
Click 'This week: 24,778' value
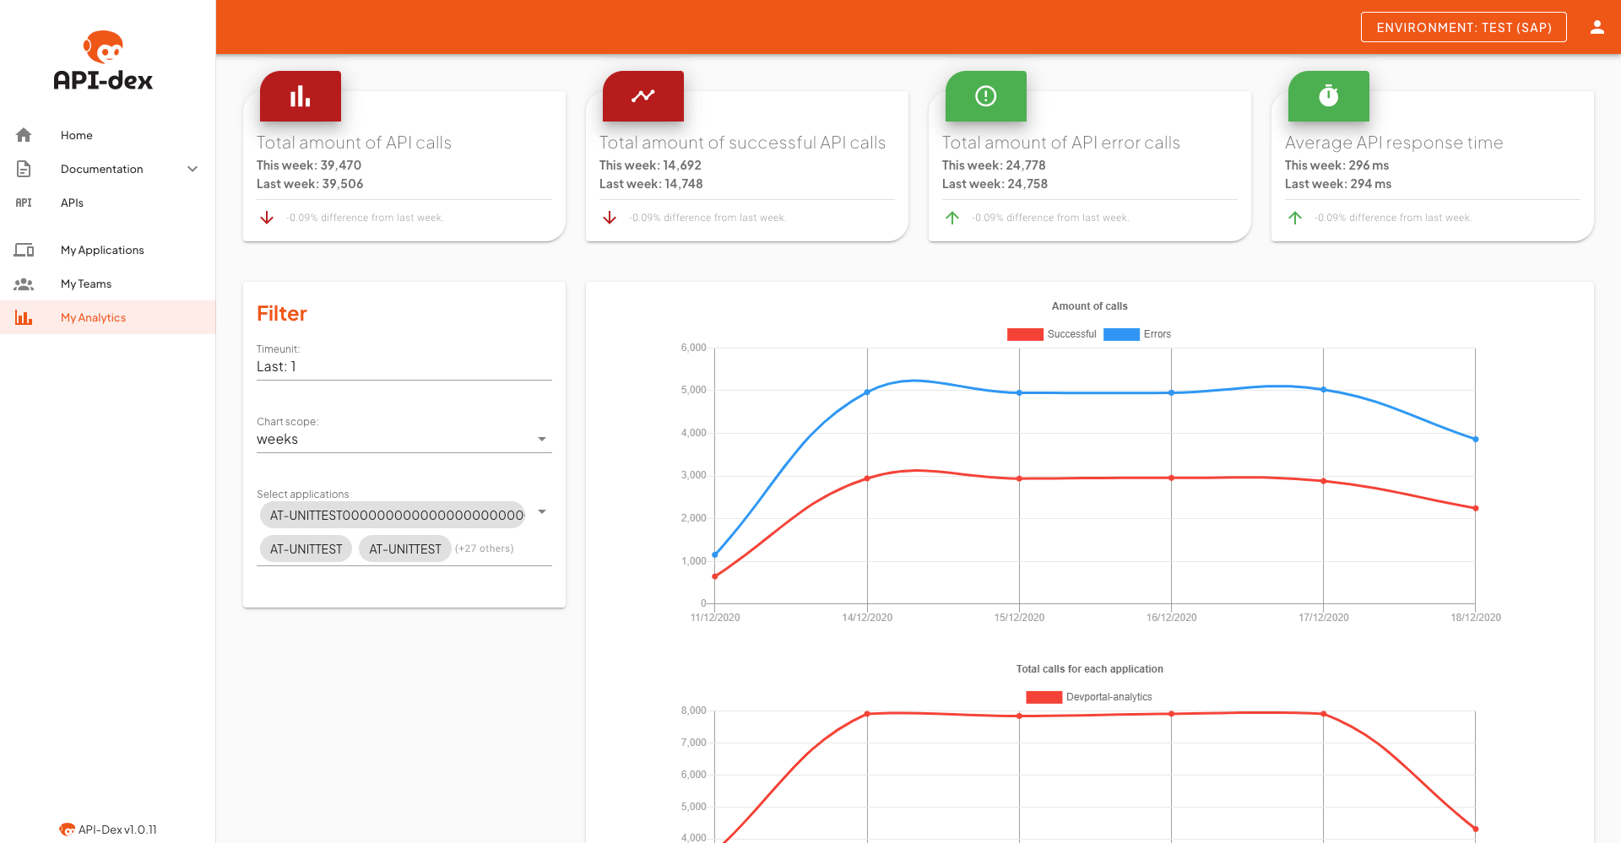click(x=994, y=165)
